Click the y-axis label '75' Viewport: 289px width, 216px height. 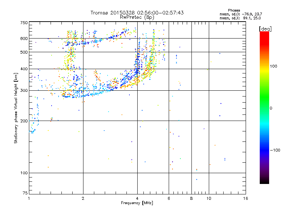click(25, 193)
